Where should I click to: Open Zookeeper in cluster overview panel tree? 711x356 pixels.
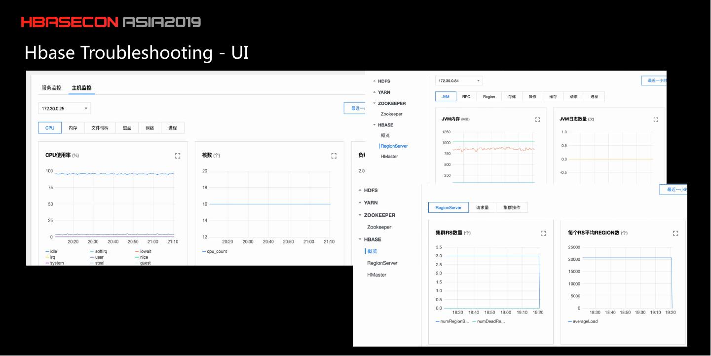pos(379,227)
